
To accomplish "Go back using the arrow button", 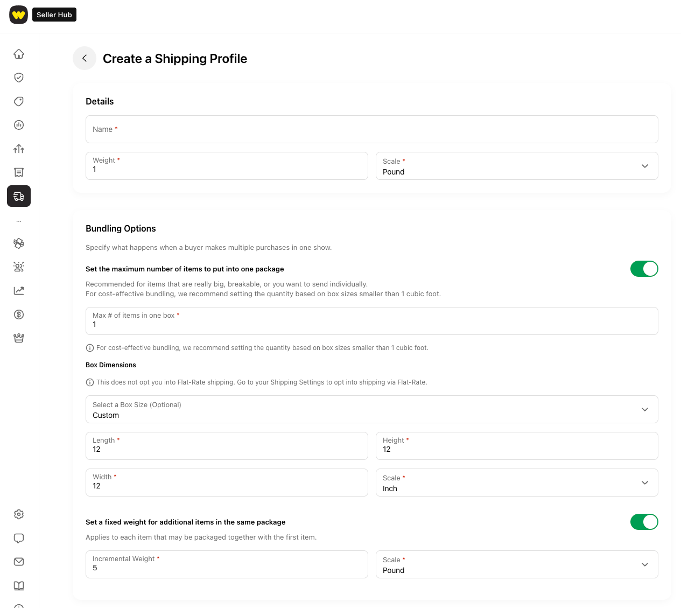I will pyautogui.click(x=85, y=58).
